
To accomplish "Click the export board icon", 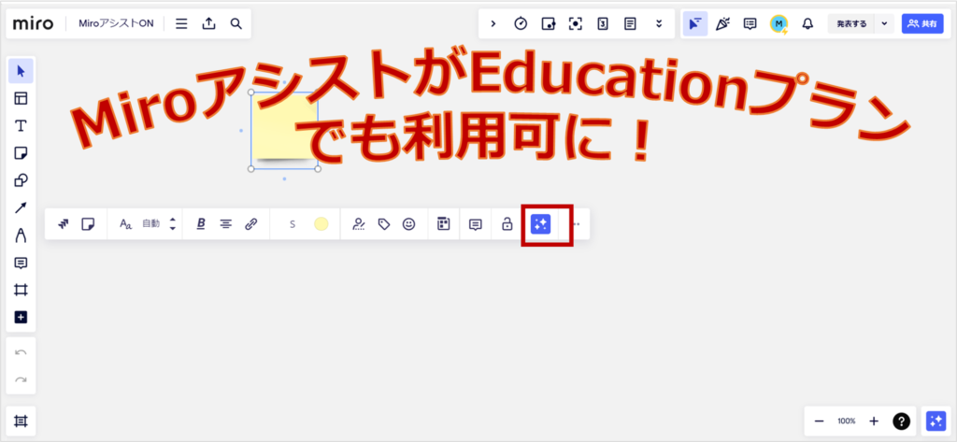I will [208, 23].
